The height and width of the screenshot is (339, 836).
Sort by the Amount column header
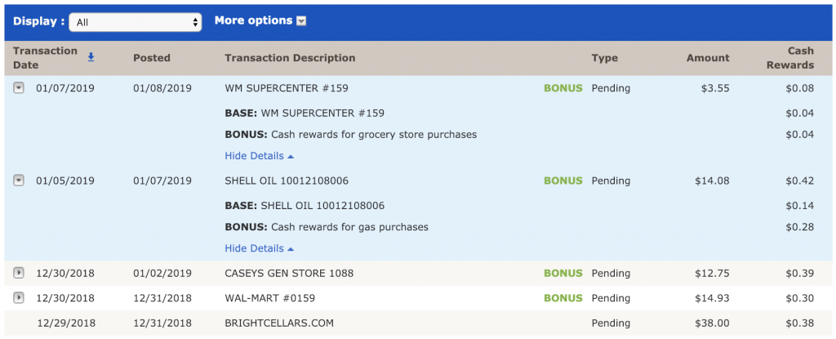click(x=708, y=58)
